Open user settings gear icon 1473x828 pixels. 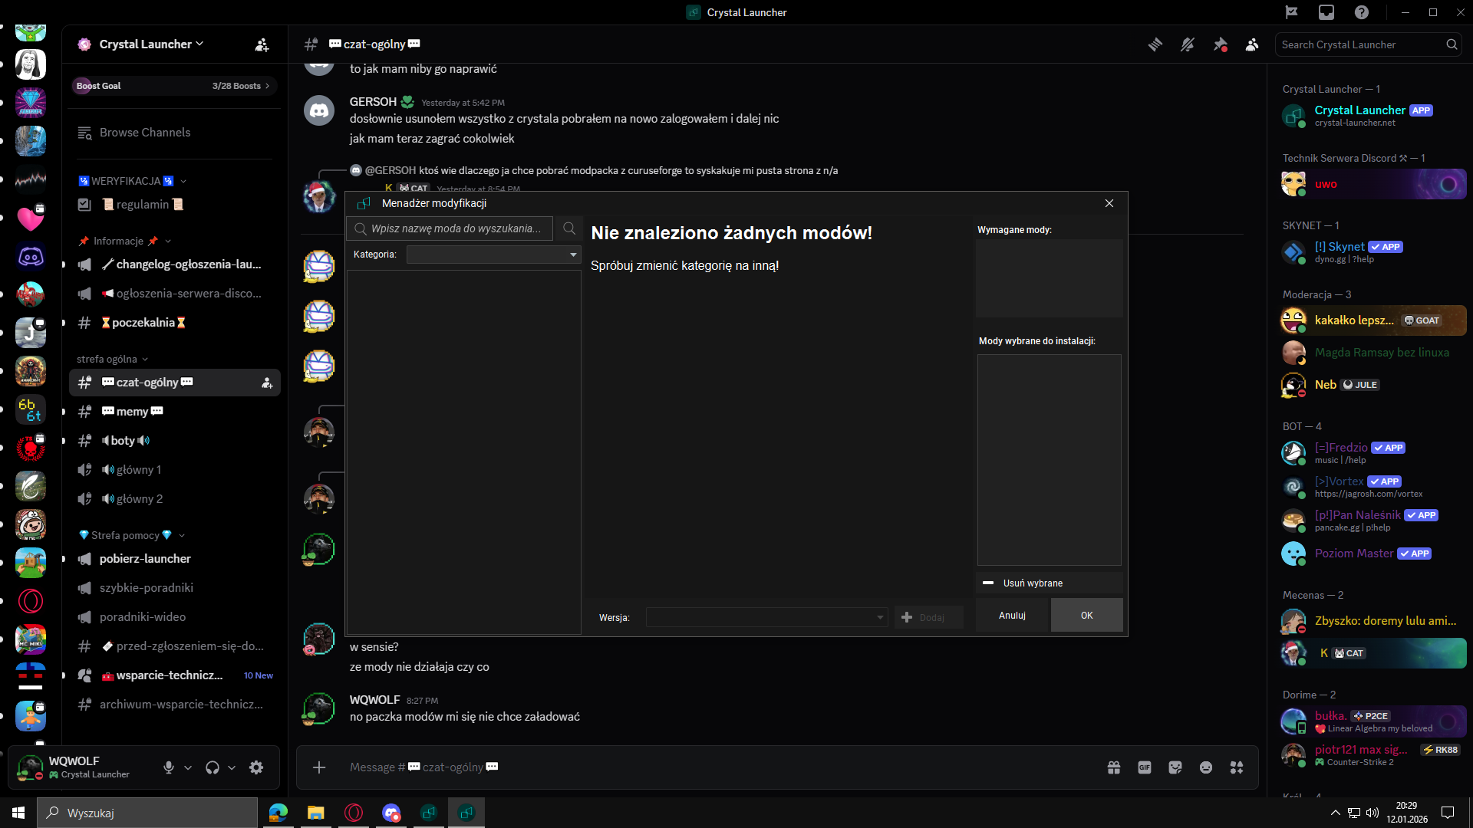256,767
